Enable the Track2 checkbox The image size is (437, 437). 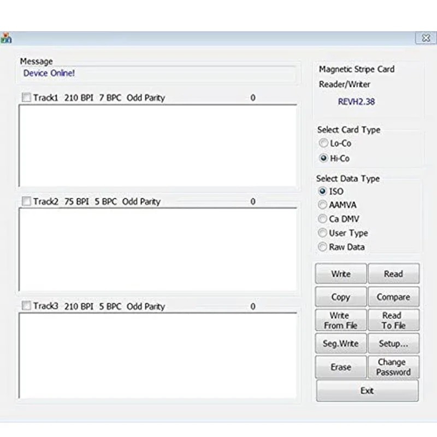coord(26,201)
